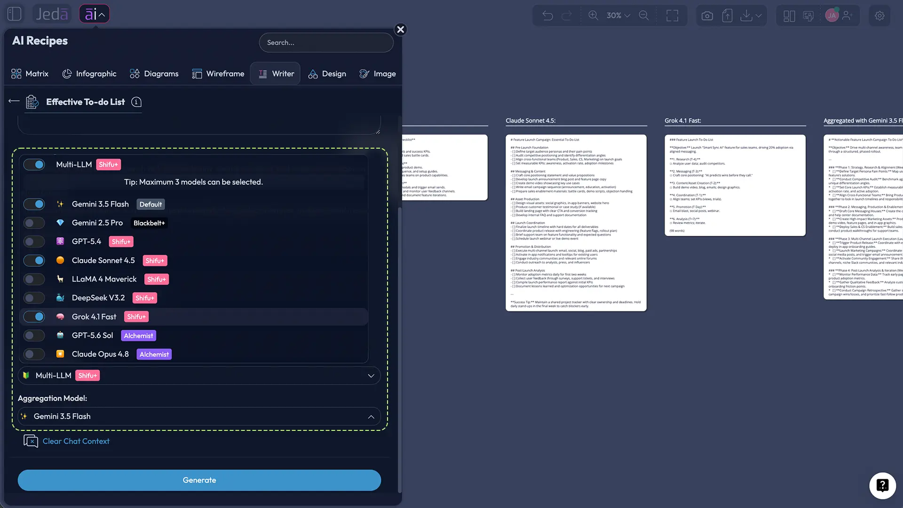Click the Aggregated with Gemini 3.5 card
Viewport: 903px width, 508px height.
(863, 217)
